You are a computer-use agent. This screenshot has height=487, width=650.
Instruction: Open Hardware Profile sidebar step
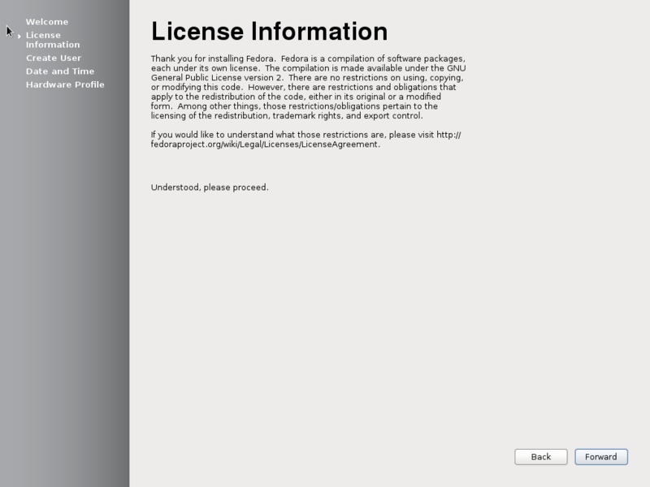65,84
